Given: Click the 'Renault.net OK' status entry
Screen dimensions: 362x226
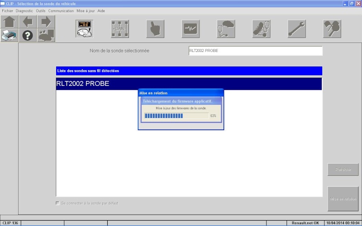Looking at the screenshot, I should (305, 223).
